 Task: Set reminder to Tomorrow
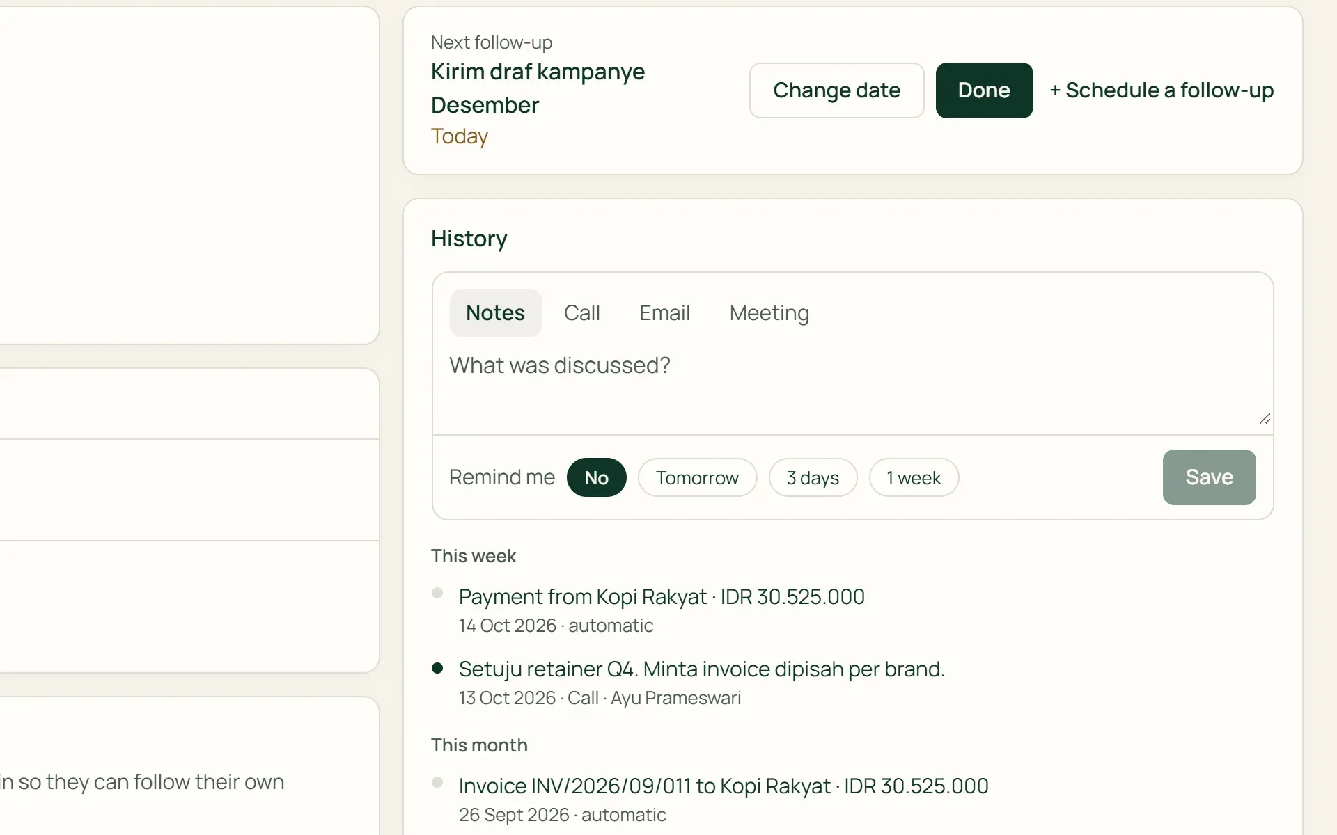coord(697,477)
